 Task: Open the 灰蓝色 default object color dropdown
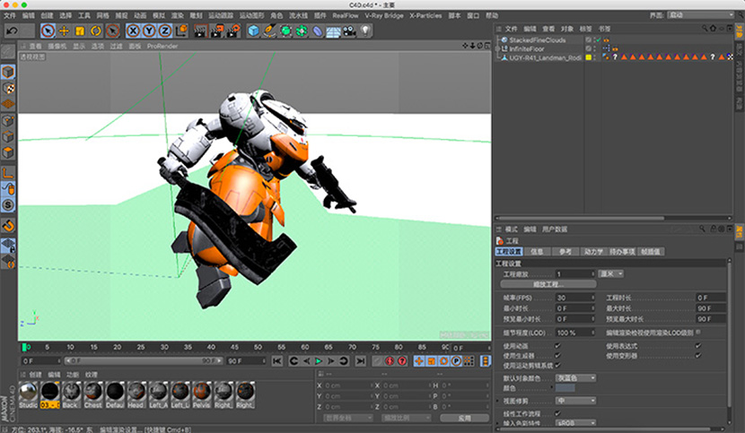point(575,378)
